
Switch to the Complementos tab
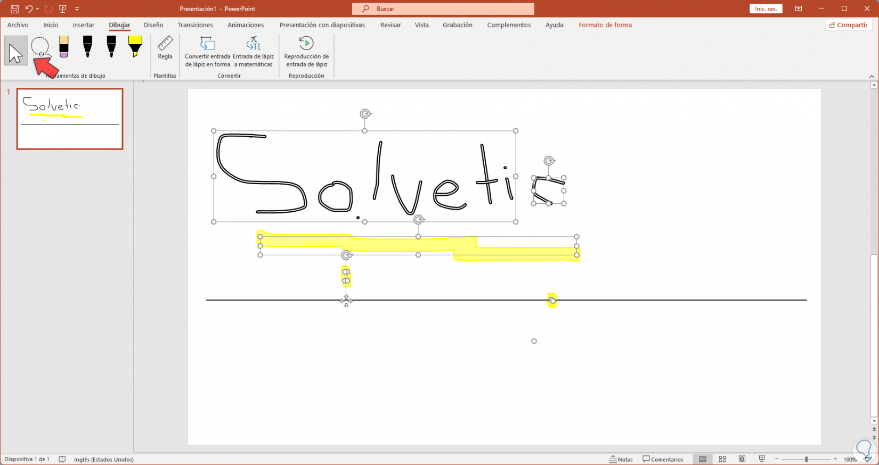coord(509,25)
